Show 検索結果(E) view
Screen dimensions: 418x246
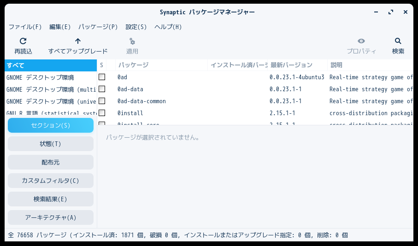click(51, 199)
